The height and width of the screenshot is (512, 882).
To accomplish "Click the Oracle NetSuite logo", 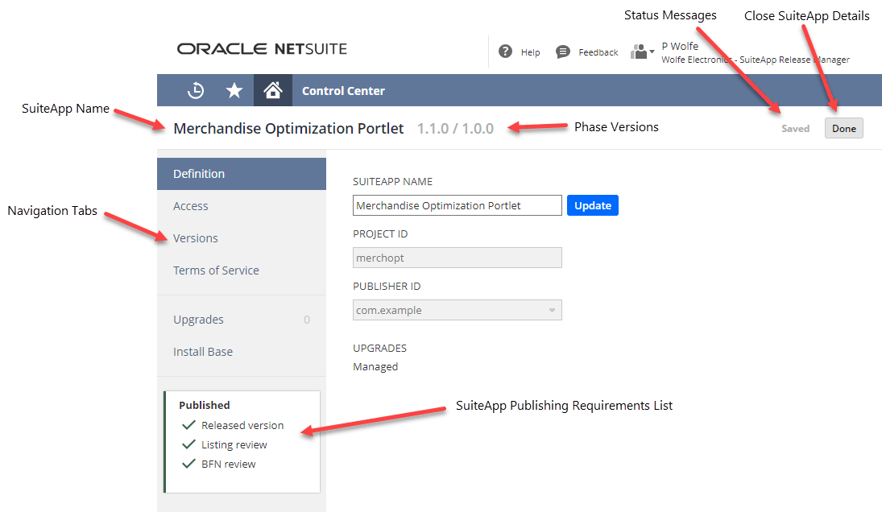I will coord(262,49).
